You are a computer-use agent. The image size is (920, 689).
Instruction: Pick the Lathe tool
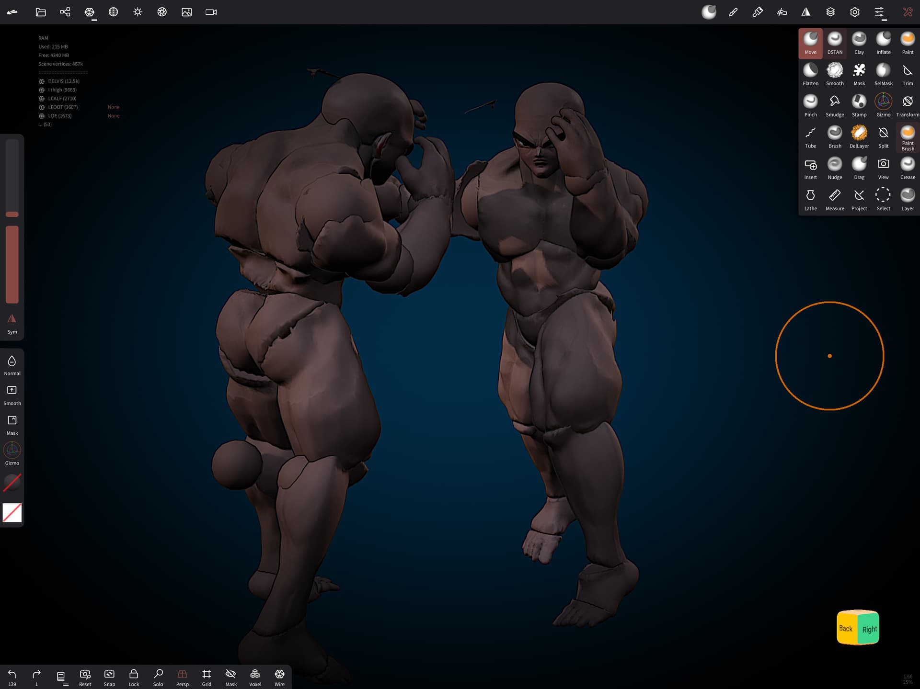(810, 199)
